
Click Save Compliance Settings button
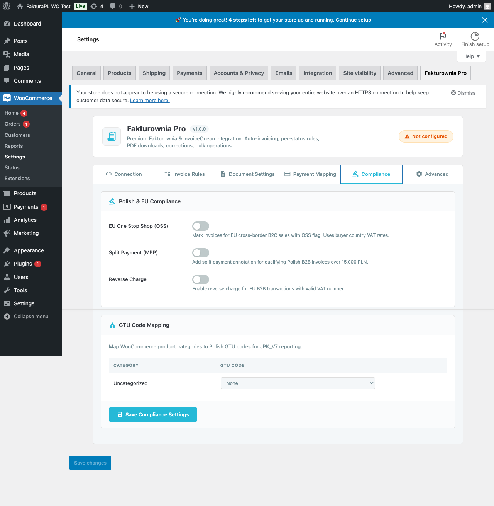pos(153,415)
